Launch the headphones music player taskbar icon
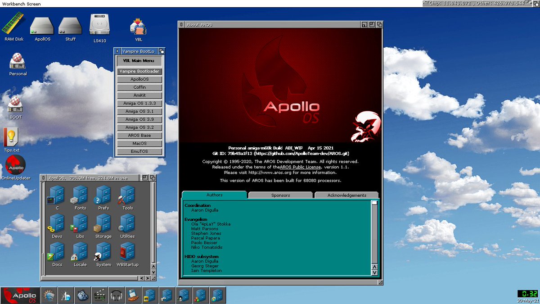Screen dimensions: 540x304 (x=117, y=295)
